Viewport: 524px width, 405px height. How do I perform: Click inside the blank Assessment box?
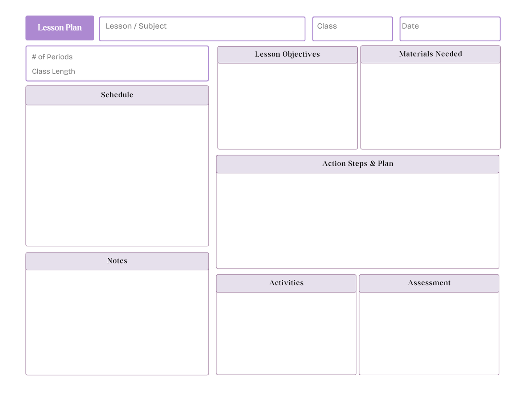tap(429, 333)
